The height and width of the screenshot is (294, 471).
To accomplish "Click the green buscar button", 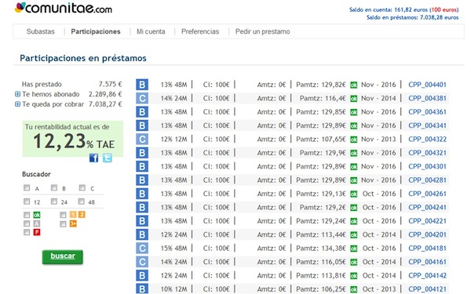I will click(x=63, y=257).
